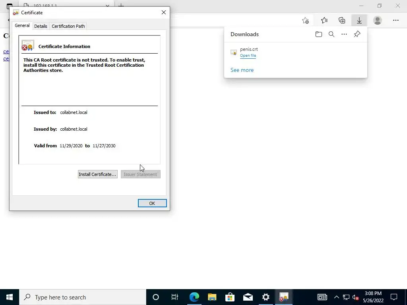407x305 pixels.
Task: Open network status tray icon
Action: click(x=346, y=297)
